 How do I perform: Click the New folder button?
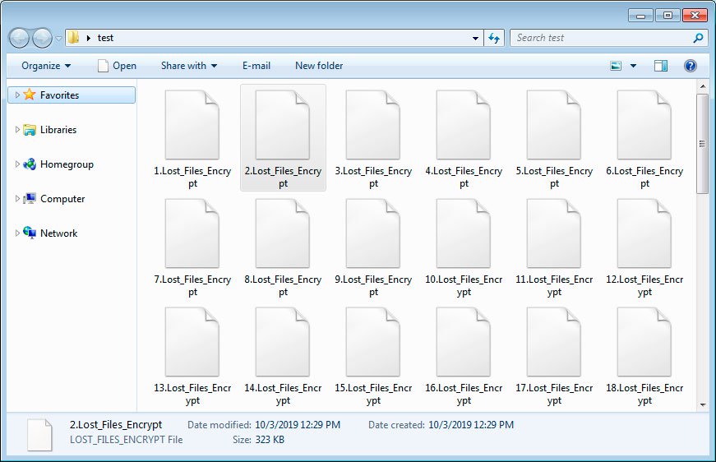(x=319, y=66)
